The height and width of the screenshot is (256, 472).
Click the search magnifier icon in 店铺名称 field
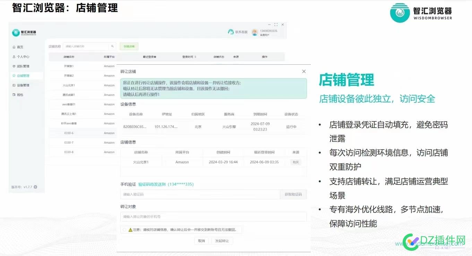(x=112, y=46)
